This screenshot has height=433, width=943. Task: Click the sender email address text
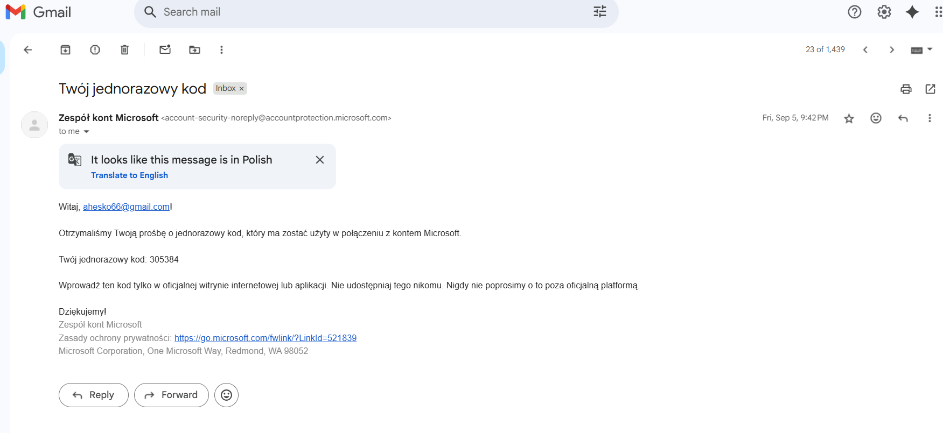(276, 118)
